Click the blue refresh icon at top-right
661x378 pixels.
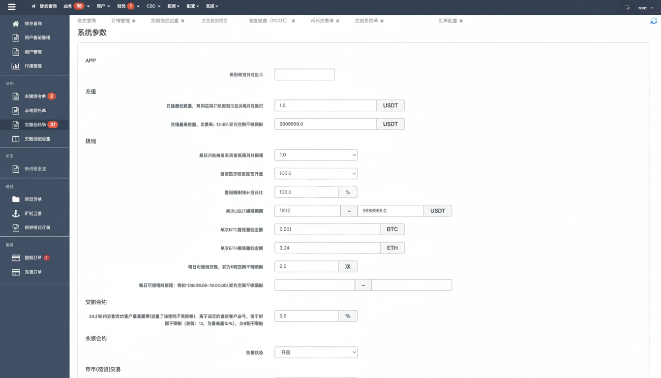pos(653,21)
